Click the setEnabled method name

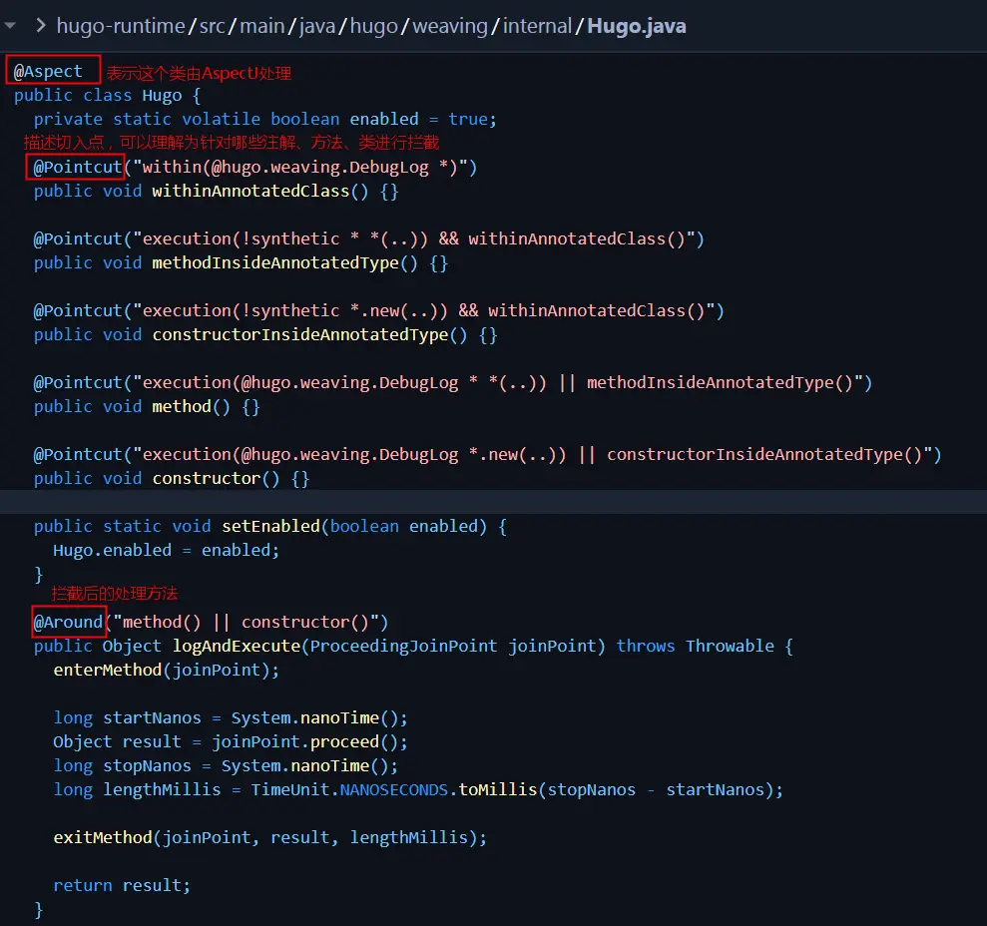pos(270,526)
